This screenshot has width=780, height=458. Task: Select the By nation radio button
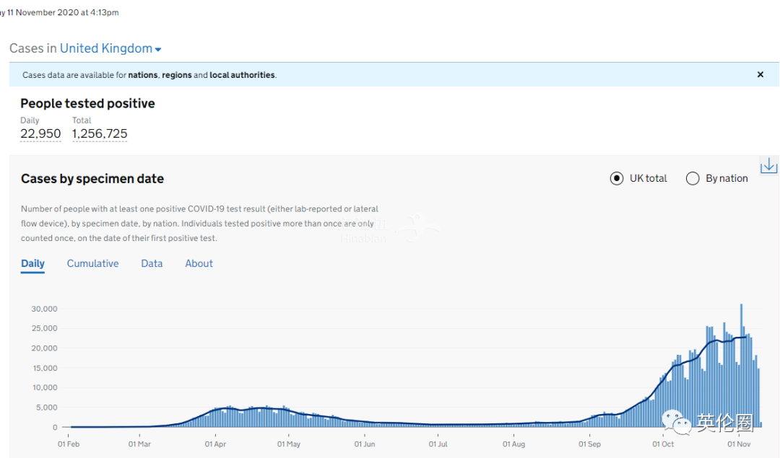click(693, 178)
